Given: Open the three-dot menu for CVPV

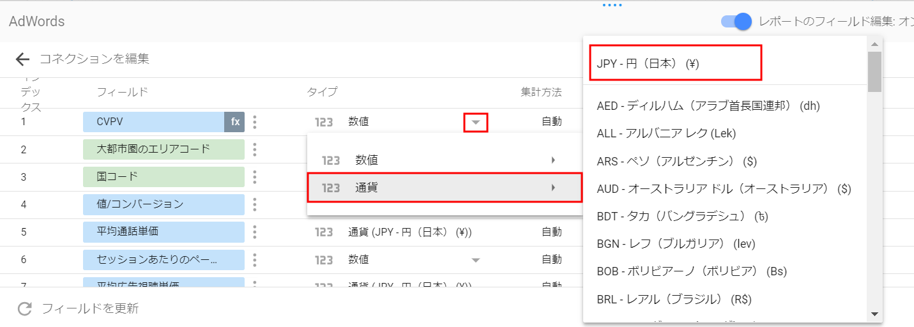Looking at the screenshot, I should 255,122.
